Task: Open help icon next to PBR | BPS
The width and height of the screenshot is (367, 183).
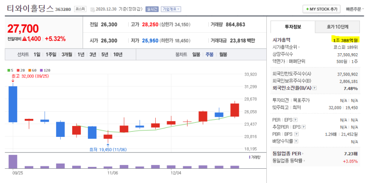Action: click(x=297, y=134)
